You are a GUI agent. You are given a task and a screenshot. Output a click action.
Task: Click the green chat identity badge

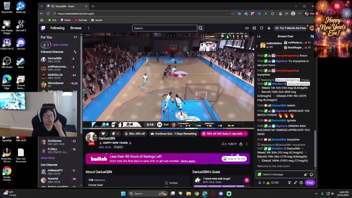[259, 174]
